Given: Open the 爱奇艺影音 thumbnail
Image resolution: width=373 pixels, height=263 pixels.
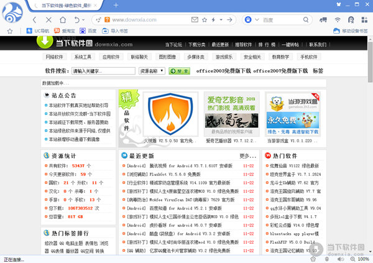Looking at the screenshot, I should (232, 114).
